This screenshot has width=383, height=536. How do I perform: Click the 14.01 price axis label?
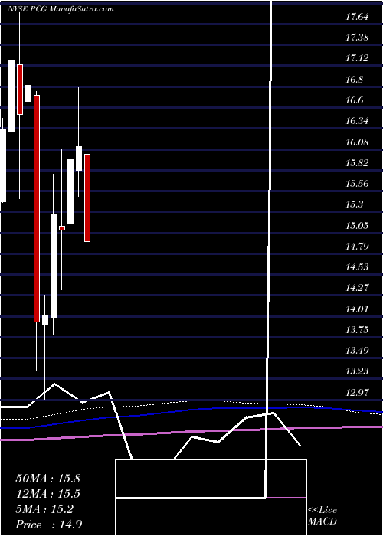(357, 309)
